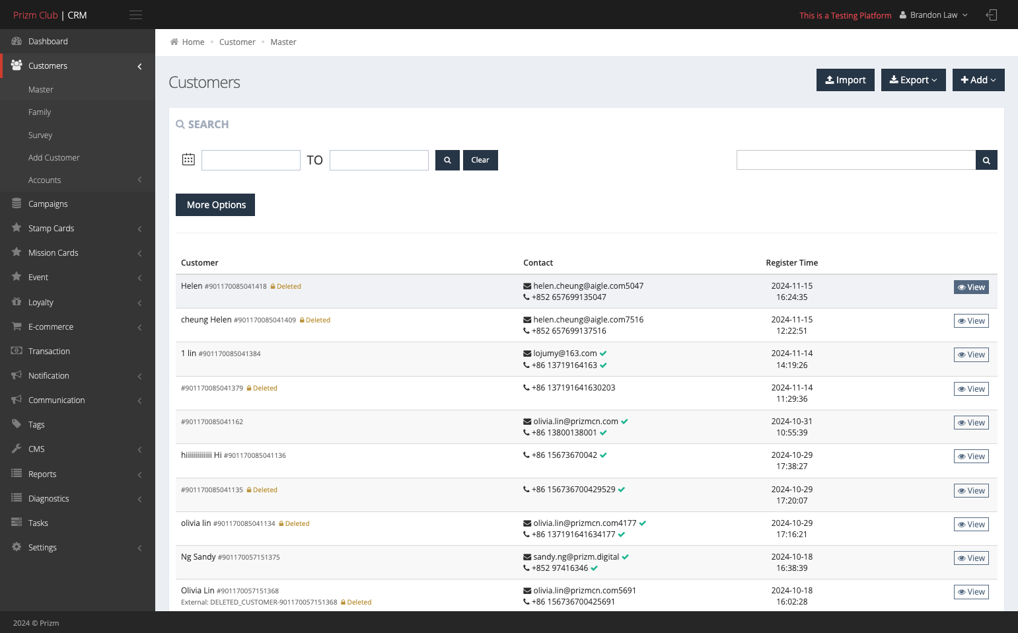Run the date range search magnifier button
The width and height of the screenshot is (1018, 633).
(x=447, y=160)
